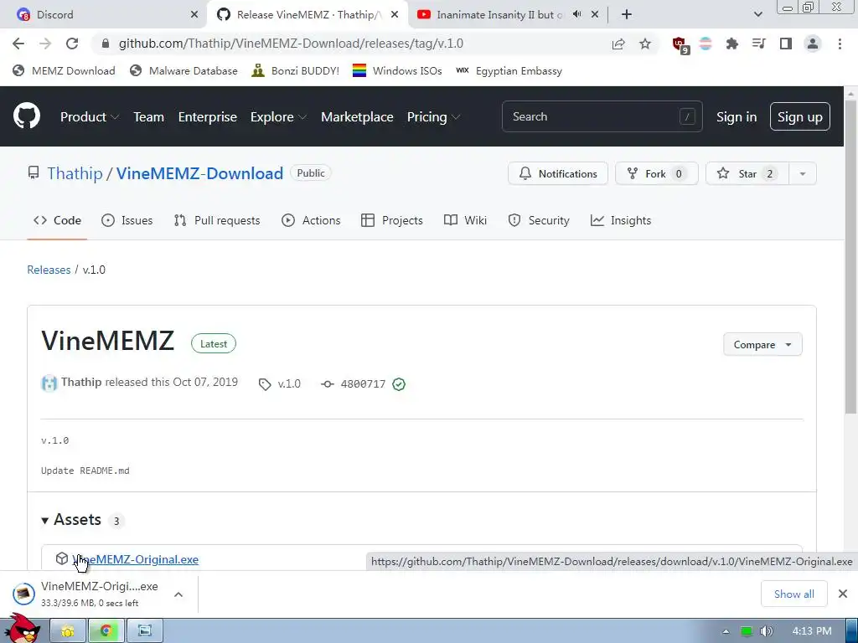Open the MEMZ Download bookmark

pyautogui.click(x=64, y=71)
